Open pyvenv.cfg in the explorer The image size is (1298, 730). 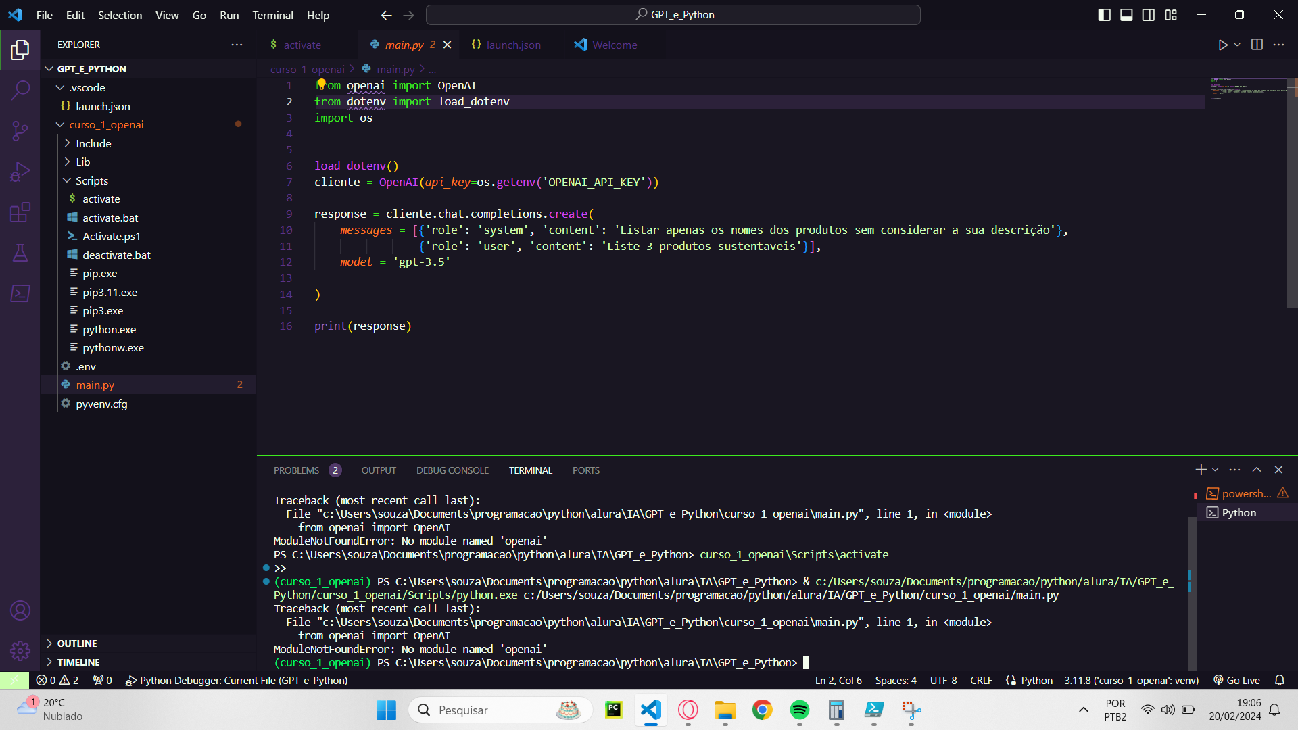coord(149,404)
